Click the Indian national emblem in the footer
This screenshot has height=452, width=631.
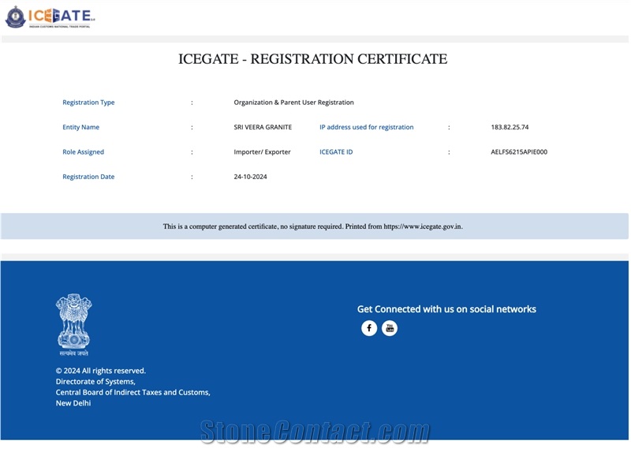tap(73, 324)
